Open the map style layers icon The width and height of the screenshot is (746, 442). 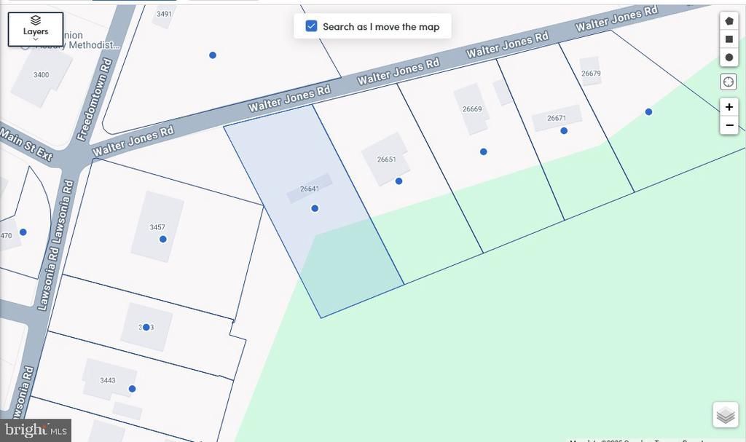point(725,415)
